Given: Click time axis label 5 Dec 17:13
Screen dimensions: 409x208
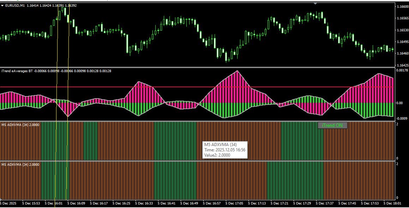Looking at the screenshot, I should (257, 203).
